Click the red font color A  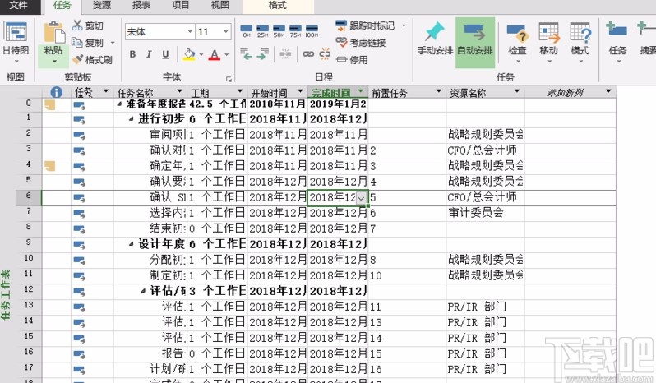[x=215, y=54]
